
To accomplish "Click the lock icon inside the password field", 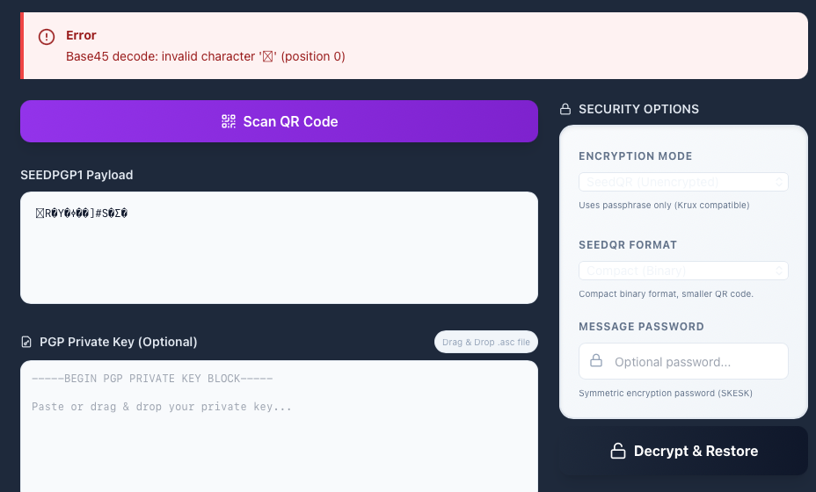I will click(x=595, y=361).
